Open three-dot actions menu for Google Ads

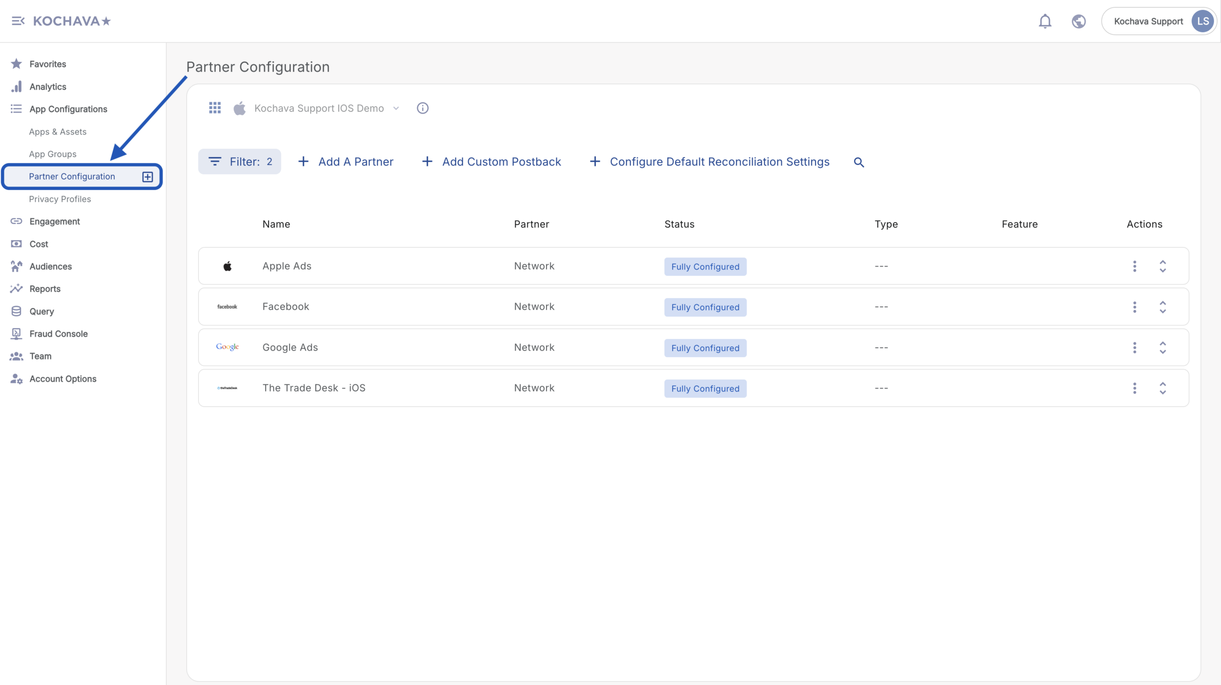point(1135,348)
